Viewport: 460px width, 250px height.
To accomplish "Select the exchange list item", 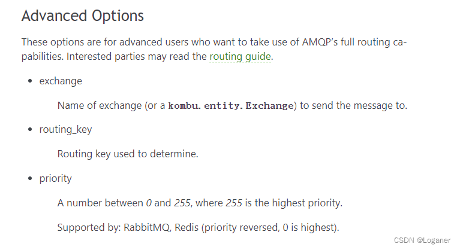I will 61,81.
